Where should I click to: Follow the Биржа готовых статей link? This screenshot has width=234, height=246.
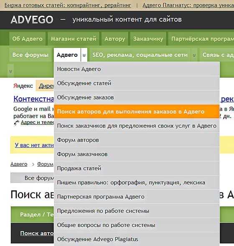68,5
